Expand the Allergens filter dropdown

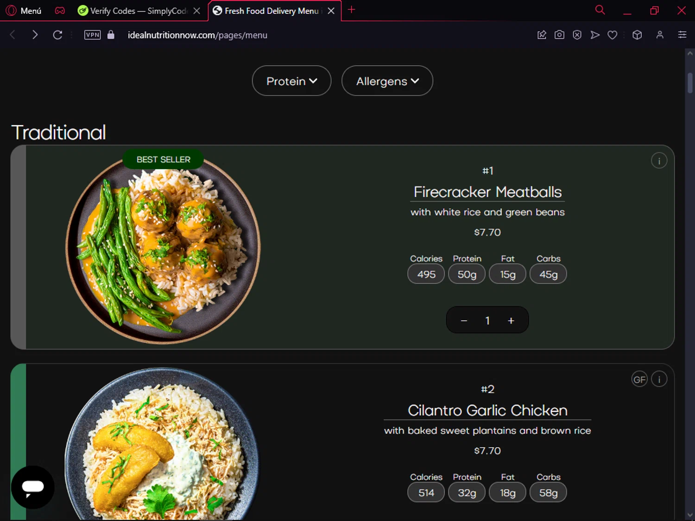[x=387, y=81]
